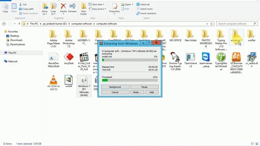Viewport: 260px width, 146px height.
Task: Click the install.wim extraction progress bar
Action: coord(130,60)
